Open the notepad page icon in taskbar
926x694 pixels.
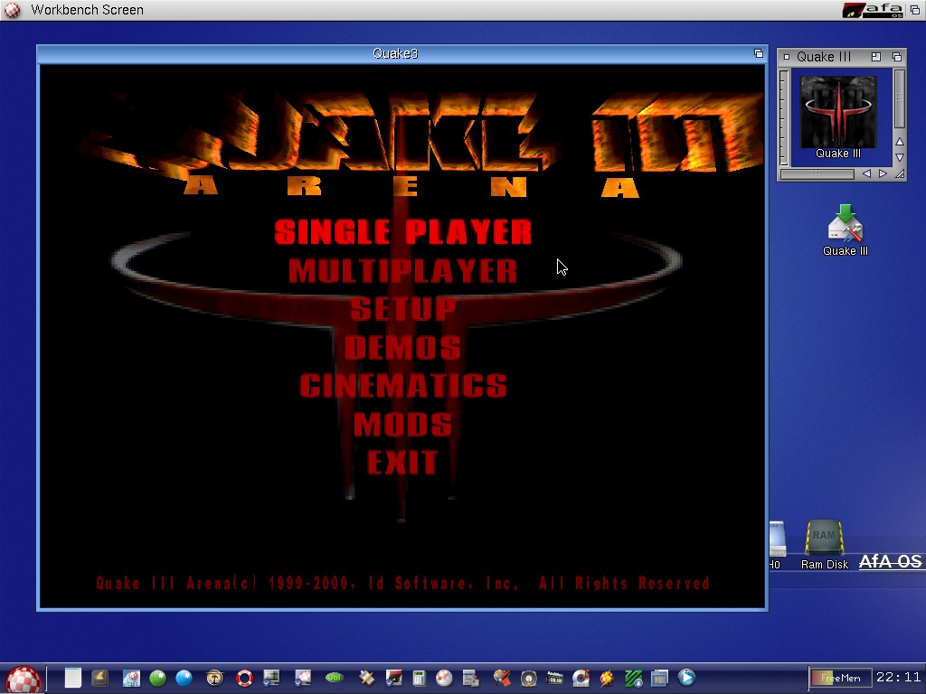[x=73, y=678]
